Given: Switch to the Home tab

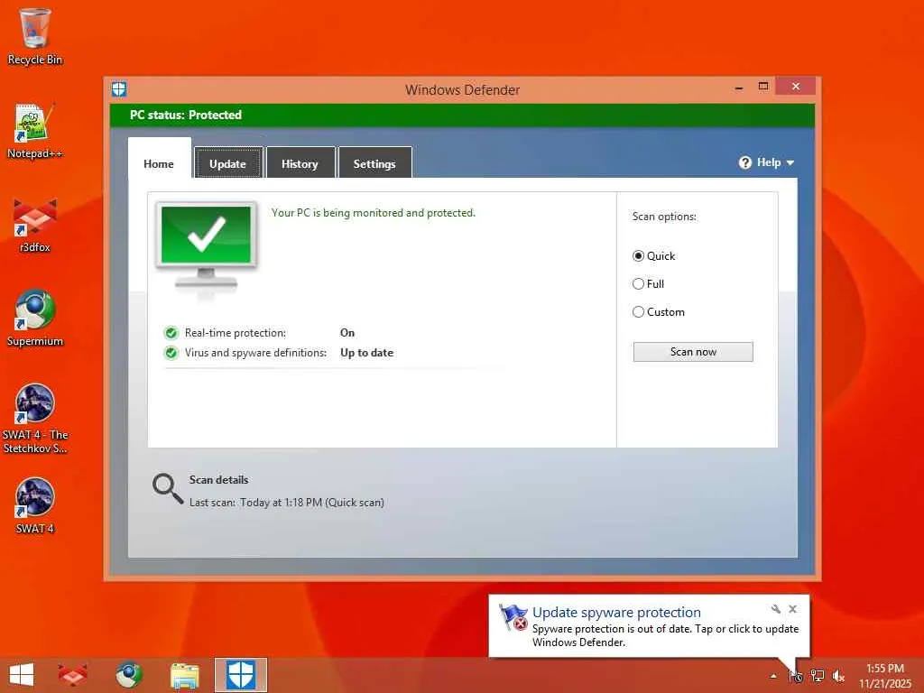Looking at the screenshot, I should [159, 163].
